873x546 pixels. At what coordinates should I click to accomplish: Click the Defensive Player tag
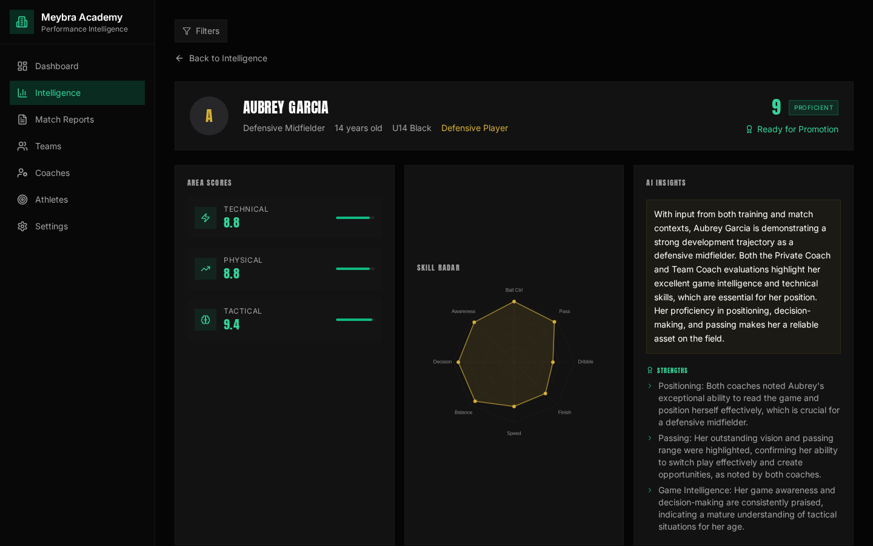[475, 128]
